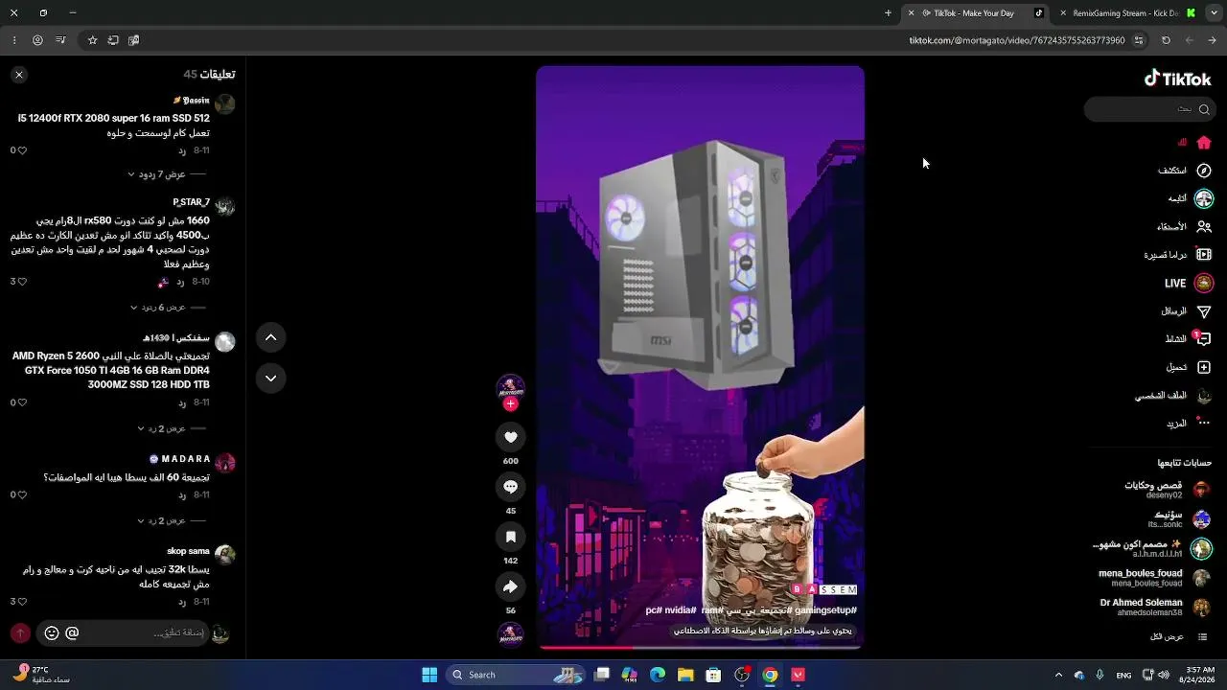Post comment with the red arrow button
Screen dimensions: 1227x690
click(x=20, y=632)
